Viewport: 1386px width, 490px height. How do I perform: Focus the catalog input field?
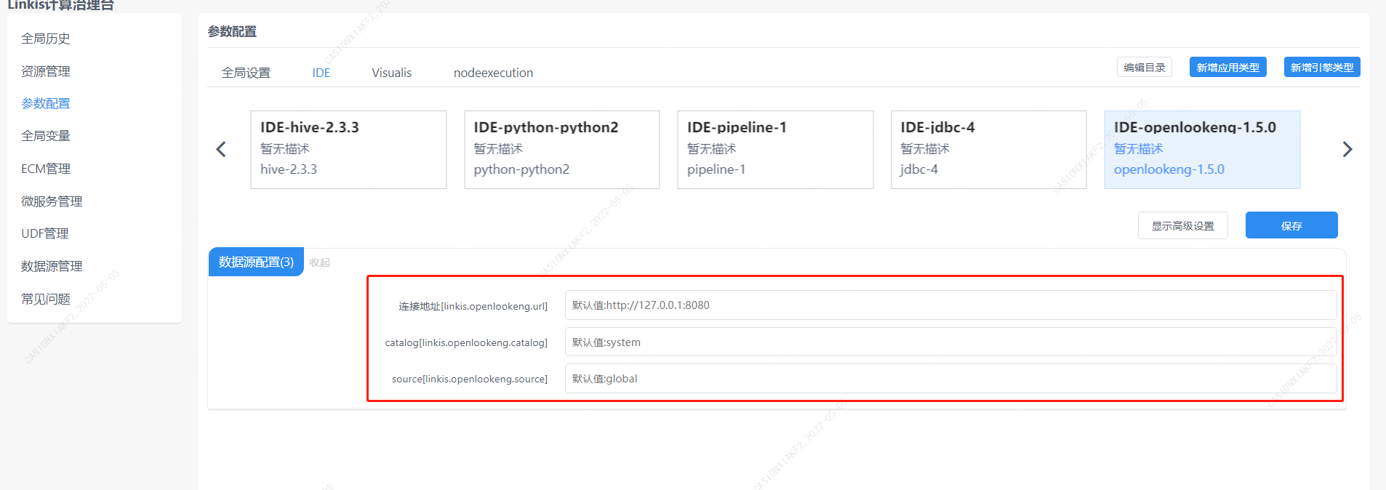(950, 342)
